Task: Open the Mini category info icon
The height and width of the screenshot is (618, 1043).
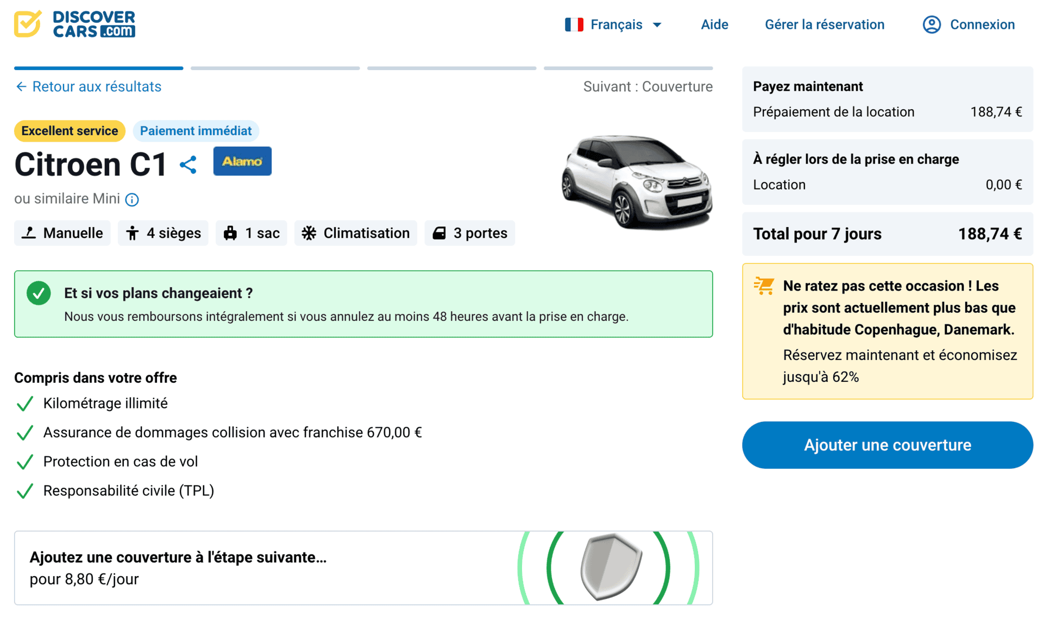Action: coord(132,199)
